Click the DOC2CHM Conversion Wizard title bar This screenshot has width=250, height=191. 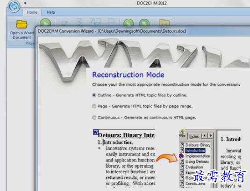[143, 31]
